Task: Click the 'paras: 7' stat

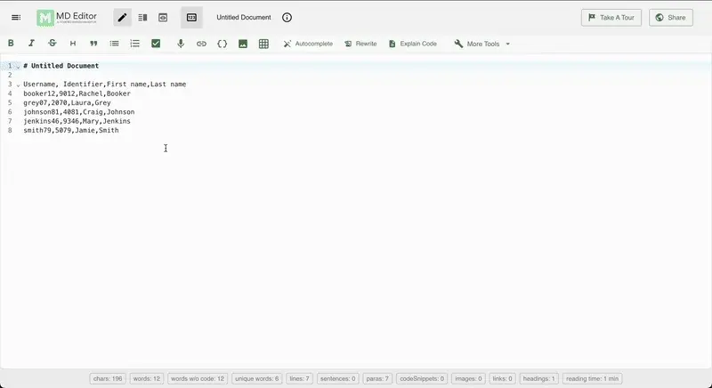Action: point(377,378)
